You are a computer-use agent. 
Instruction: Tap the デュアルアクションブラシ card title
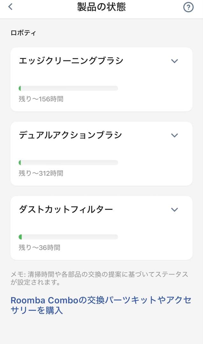pos(70,135)
